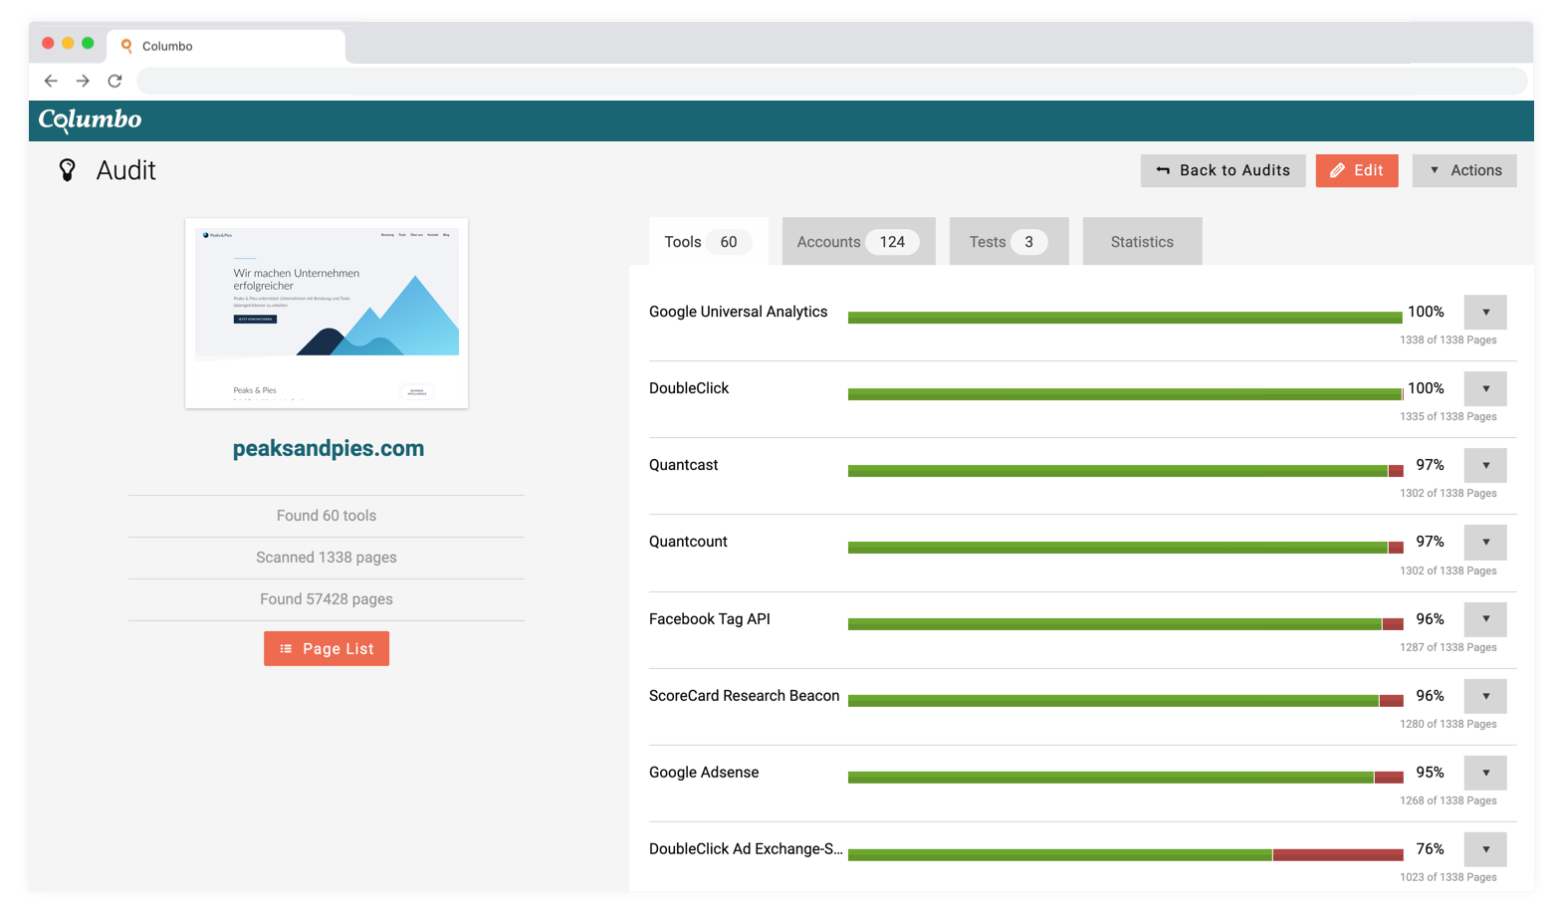Click the Found 60 tools text
1562x911 pixels.
(327, 516)
